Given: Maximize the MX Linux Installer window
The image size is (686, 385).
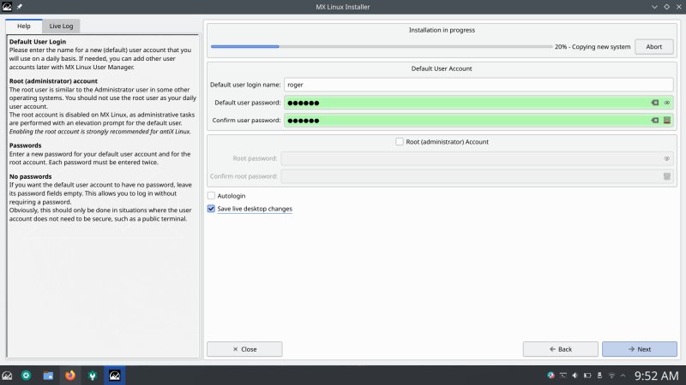Looking at the screenshot, I should (667, 7).
